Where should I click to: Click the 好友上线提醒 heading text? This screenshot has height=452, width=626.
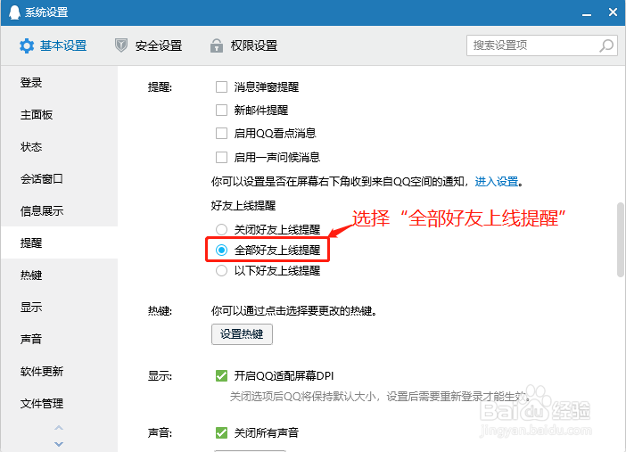coord(243,206)
